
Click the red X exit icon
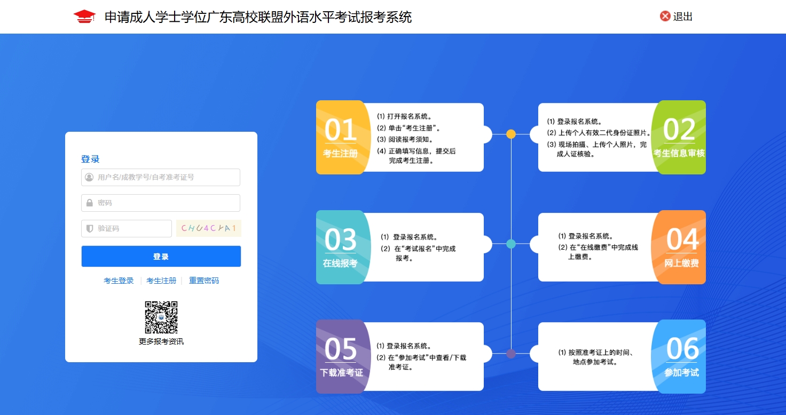[x=664, y=16]
